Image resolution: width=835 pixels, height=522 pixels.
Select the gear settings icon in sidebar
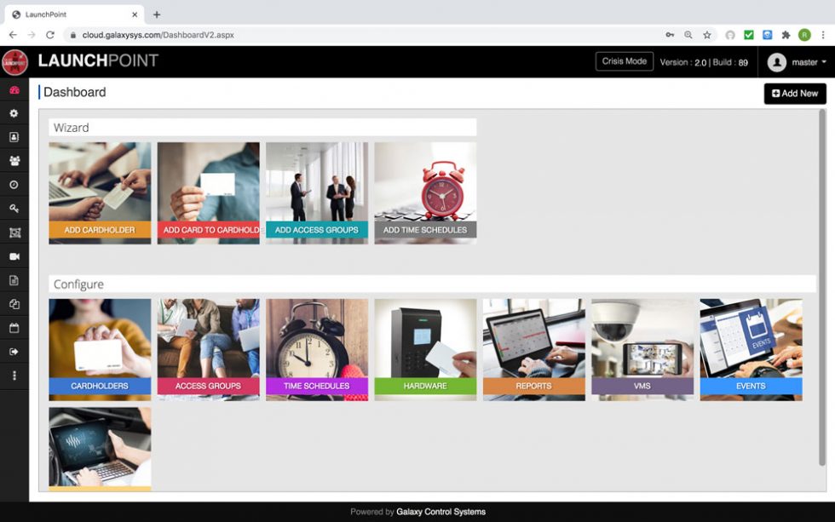coord(14,113)
